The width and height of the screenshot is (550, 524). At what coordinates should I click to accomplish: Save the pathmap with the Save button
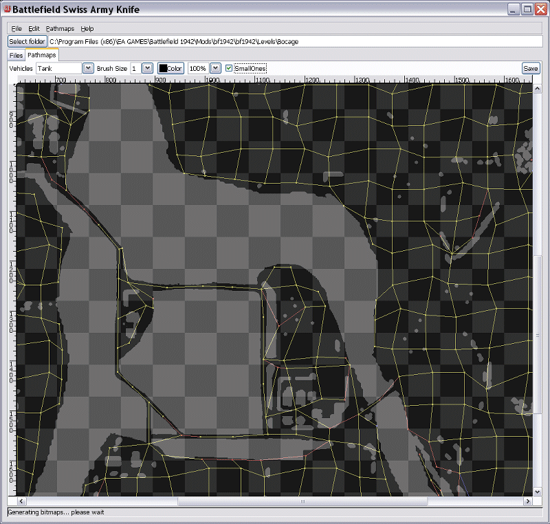tap(530, 68)
